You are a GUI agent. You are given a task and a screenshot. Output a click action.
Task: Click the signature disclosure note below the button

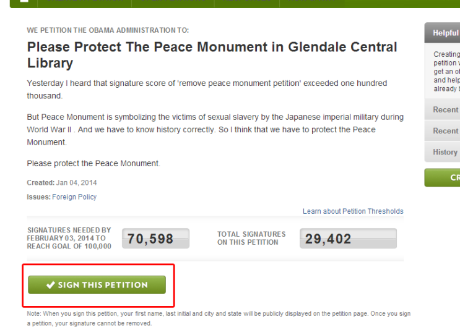tap(219, 318)
